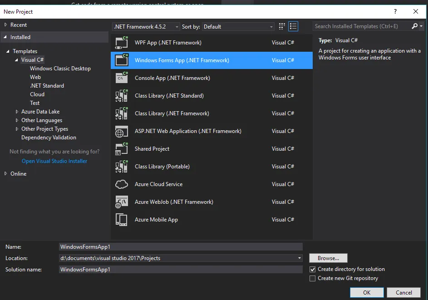Select Azure WebJob (.NET Framework) template name
This screenshot has height=300, width=428.
[174, 202]
